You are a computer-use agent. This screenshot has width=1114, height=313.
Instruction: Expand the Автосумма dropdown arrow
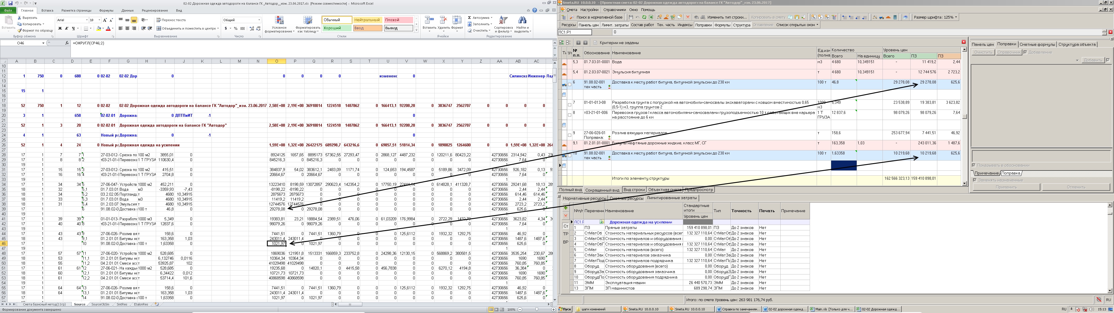click(491, 18)
